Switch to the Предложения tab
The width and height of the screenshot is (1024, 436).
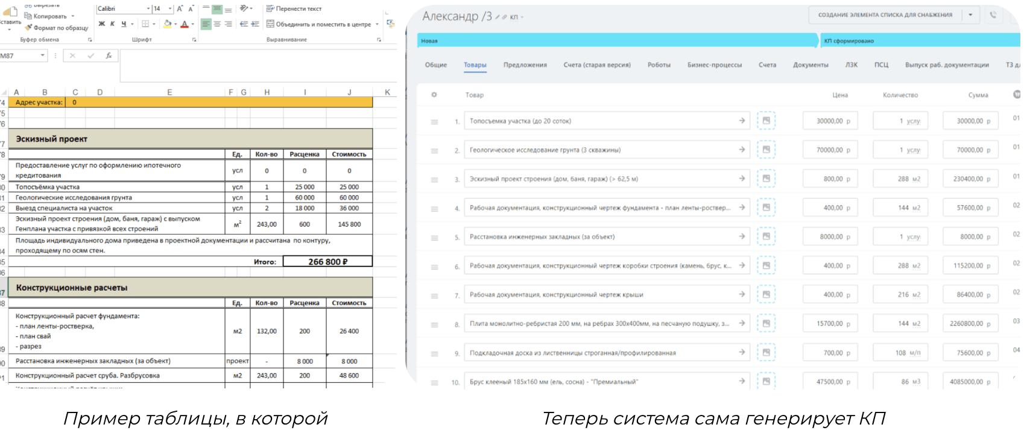click(x=525, y=65)
